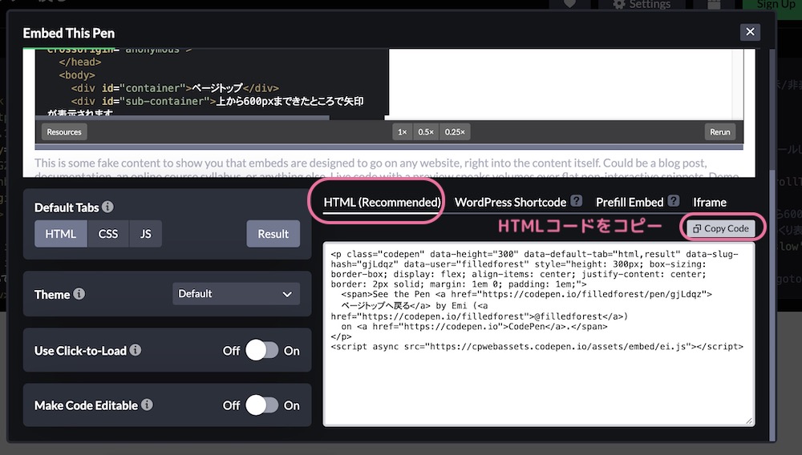This screenshot has width=802, height=455.
Task: Switch to HTML (Recommended) tab
Action: point(382,202)
